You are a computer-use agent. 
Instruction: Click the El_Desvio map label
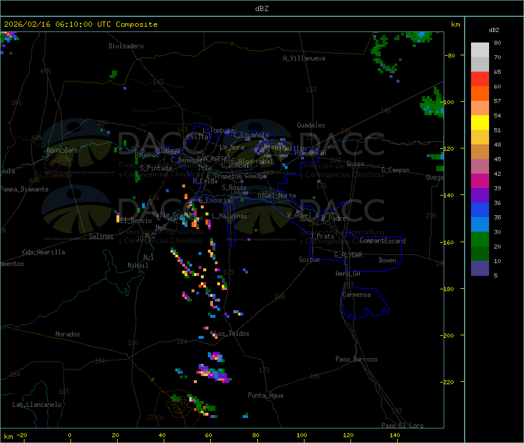coord(136,221)
